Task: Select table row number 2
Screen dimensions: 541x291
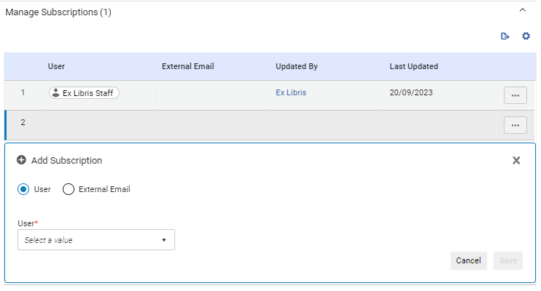Action: click(23, 123)
